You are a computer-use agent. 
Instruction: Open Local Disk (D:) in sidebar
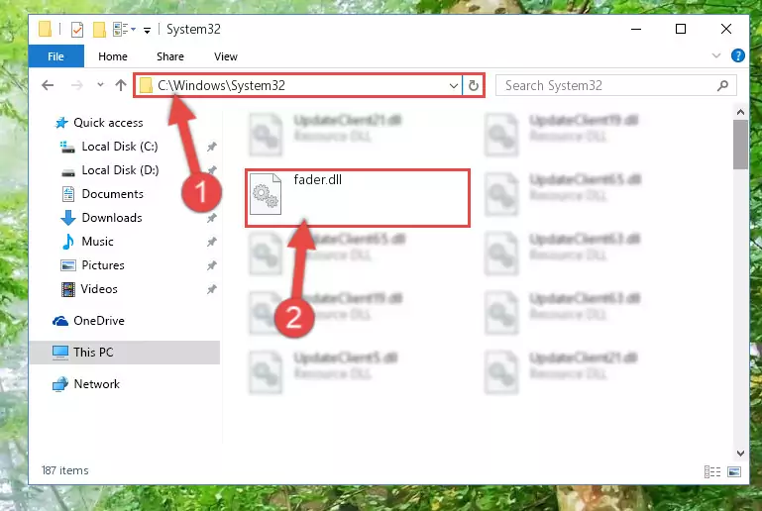click(x=120, y=170)
